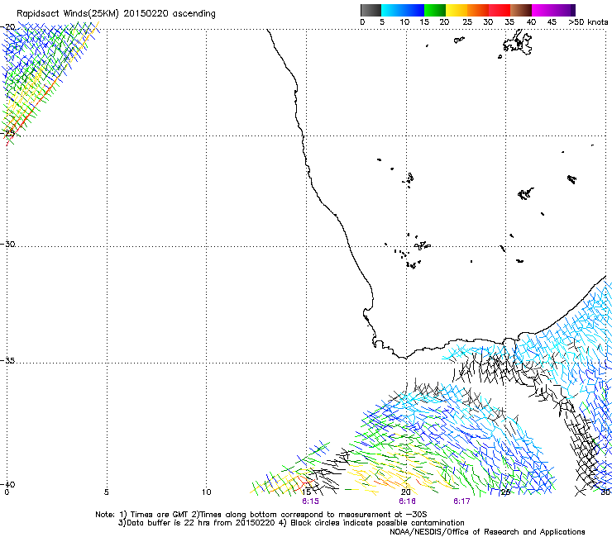612x537 pixels.
Task: Click the orange 25-30 knots legend swatch
Action: click(478, 10)
